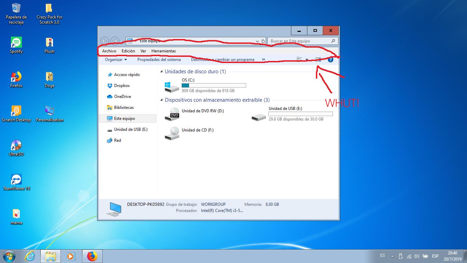Screen dimensions: 467x263
Task: Open Explorer help with the question mark icon
Action: [331, 60]
